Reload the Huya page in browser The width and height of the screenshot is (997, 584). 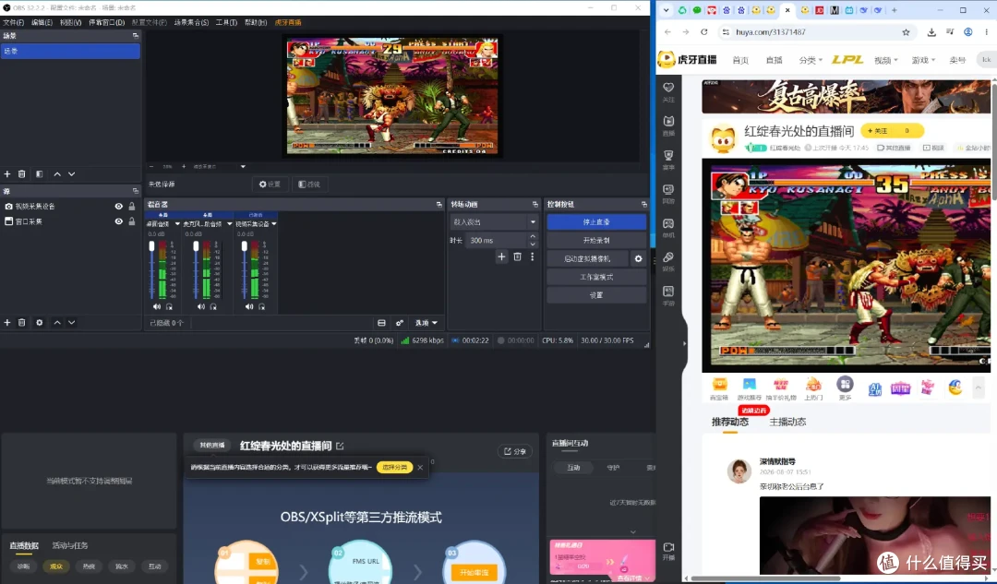click(x=703, y=31)
